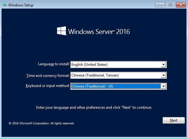Continue setup with the Next button
This screenshot has width=188, height=139.
coord(174,120)
